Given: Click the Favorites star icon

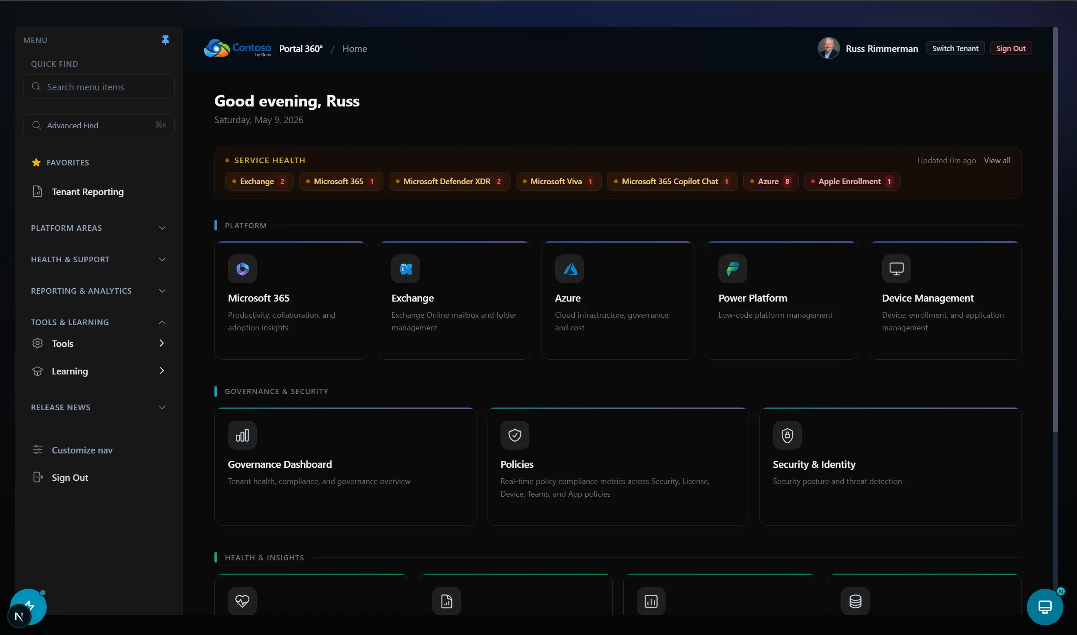Looking at the screenshot, I should pyautogui.click(x=36, y=162).
